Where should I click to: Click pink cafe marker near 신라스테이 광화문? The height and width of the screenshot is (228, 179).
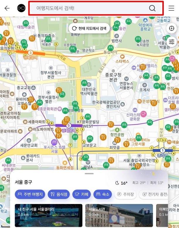click(x=144, y=114)
